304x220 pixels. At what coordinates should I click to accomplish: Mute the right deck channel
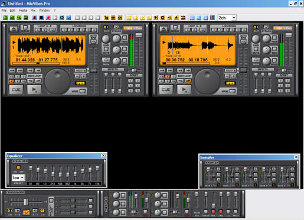coord(256,49)
